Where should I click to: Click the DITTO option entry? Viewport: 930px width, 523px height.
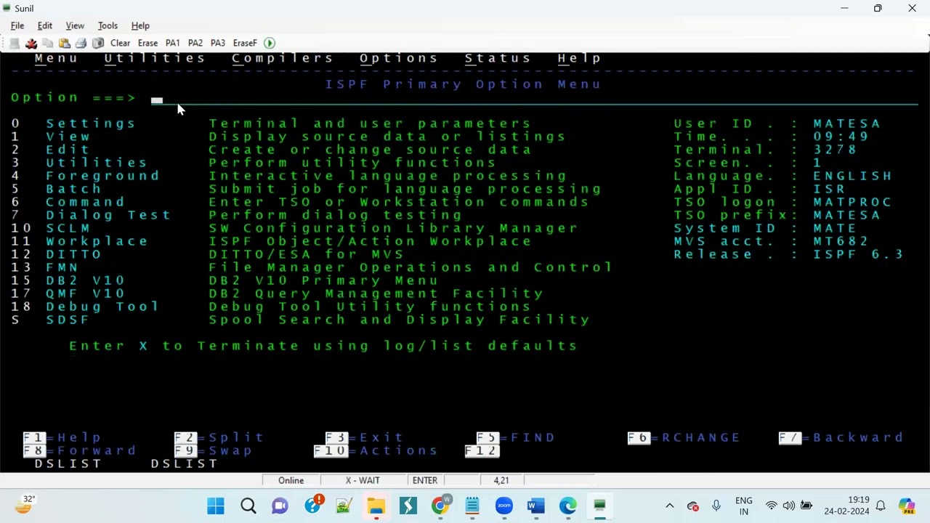(73, 254)
